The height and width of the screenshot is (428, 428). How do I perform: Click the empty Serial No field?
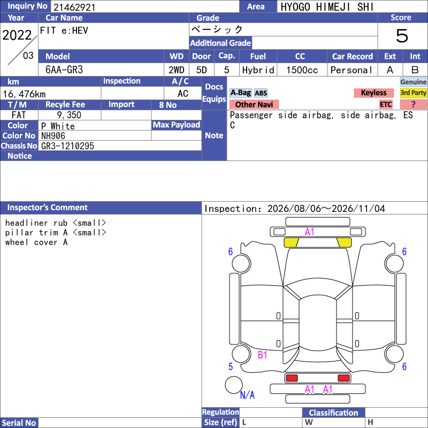click(x=120, y=423)
